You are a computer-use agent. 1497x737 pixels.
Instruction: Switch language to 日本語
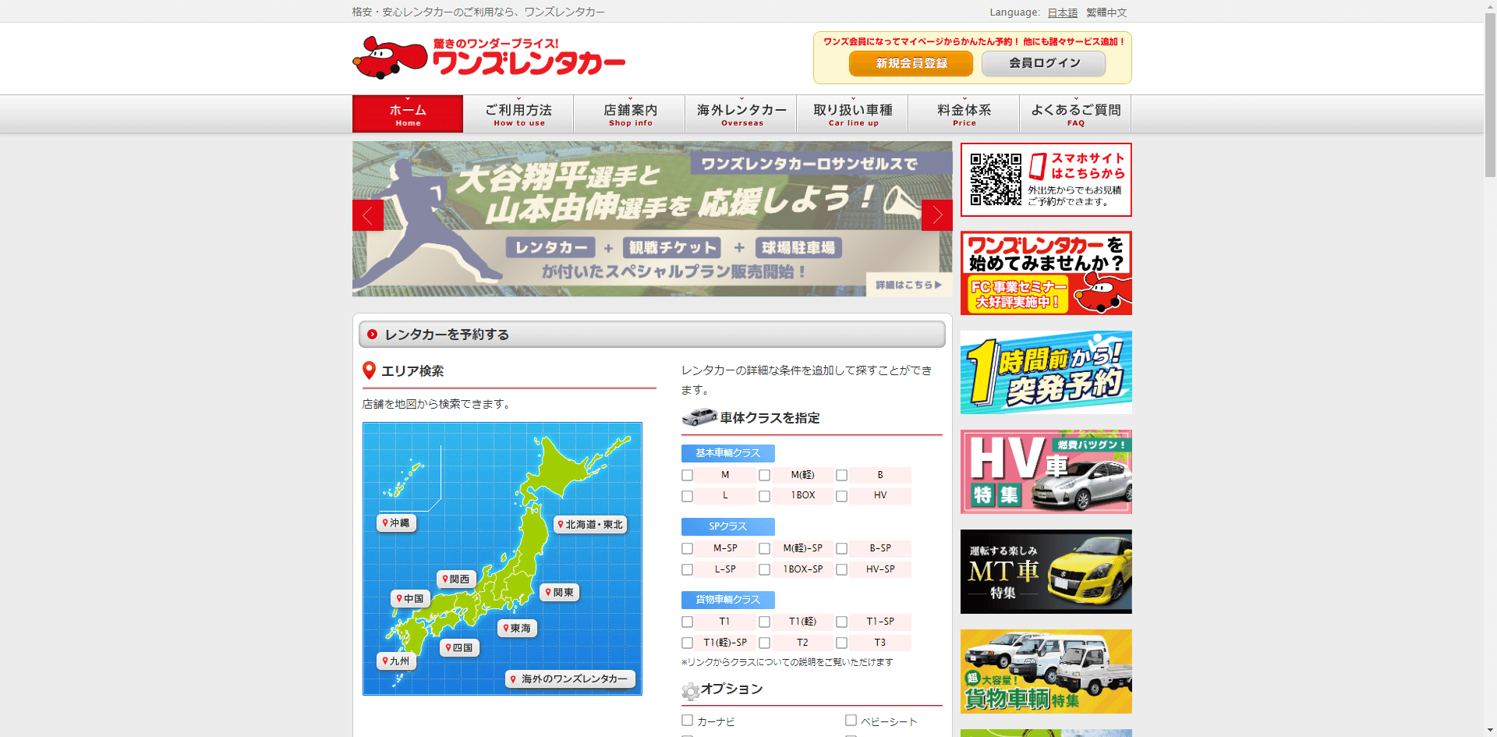[1062, 12]
